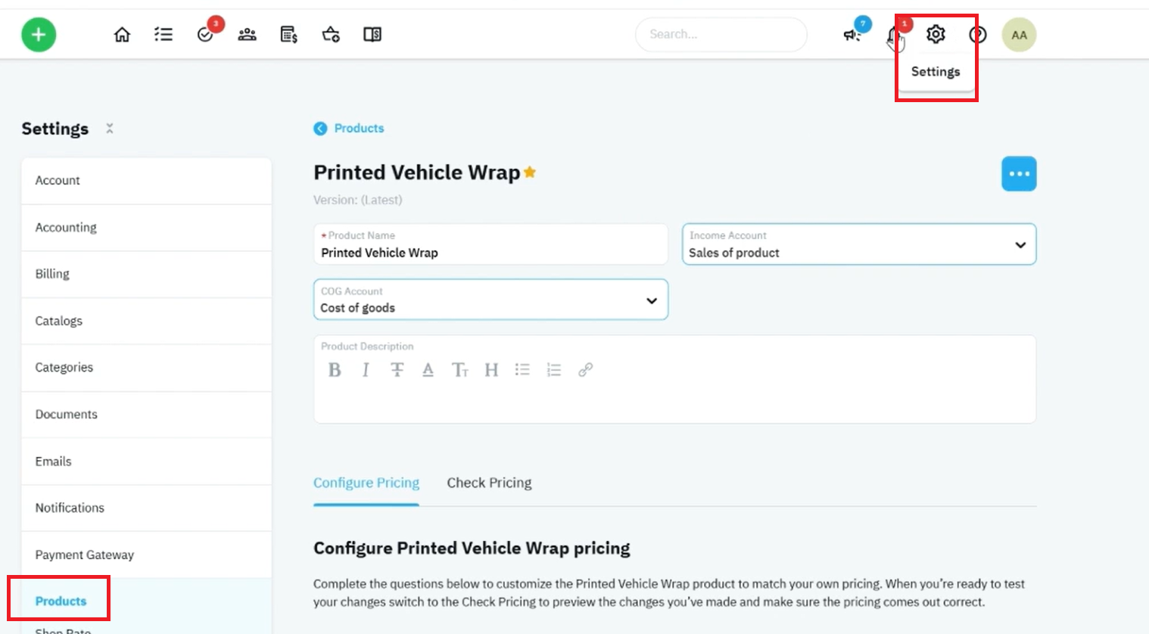The width and height of the screenshot is (1149, 634).
Task: Click the Product Name input field
Action: coord(490,244)
